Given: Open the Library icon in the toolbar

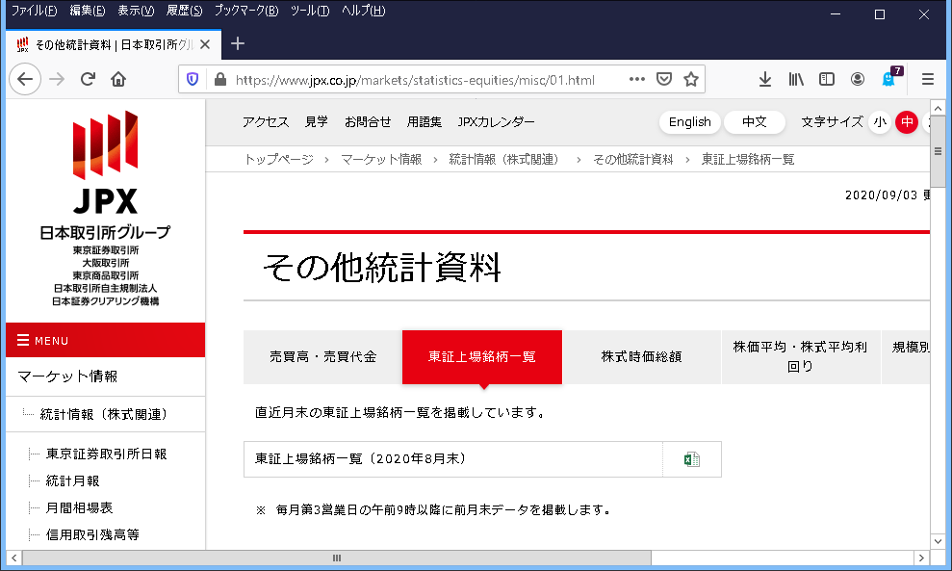Looking at the screenshot, I should click(795, 79).
